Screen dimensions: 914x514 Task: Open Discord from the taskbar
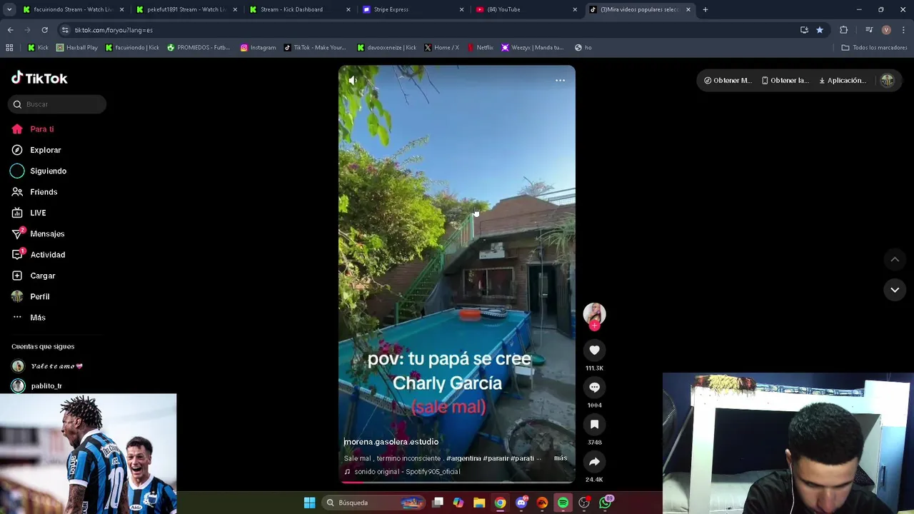(521, 503)
